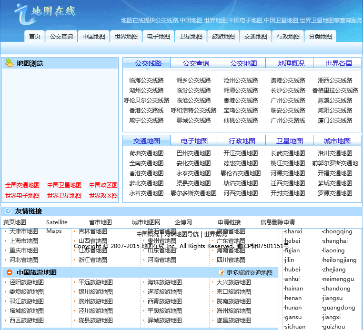This screenshot has width=363, height=330.
Task: Click the 更多旅游交通地图 notepad icon
Action: [221, 272]
